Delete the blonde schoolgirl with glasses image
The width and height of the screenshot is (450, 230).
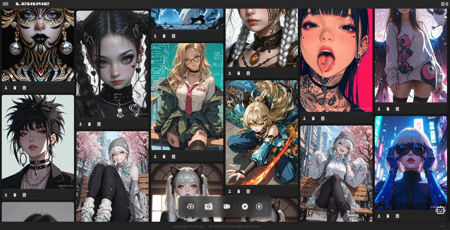pyautogui.click(x=164, y=157)
